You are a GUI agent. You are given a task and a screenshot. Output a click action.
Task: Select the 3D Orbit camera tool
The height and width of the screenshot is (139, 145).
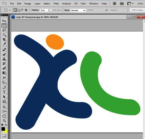[x=4, y=111]
